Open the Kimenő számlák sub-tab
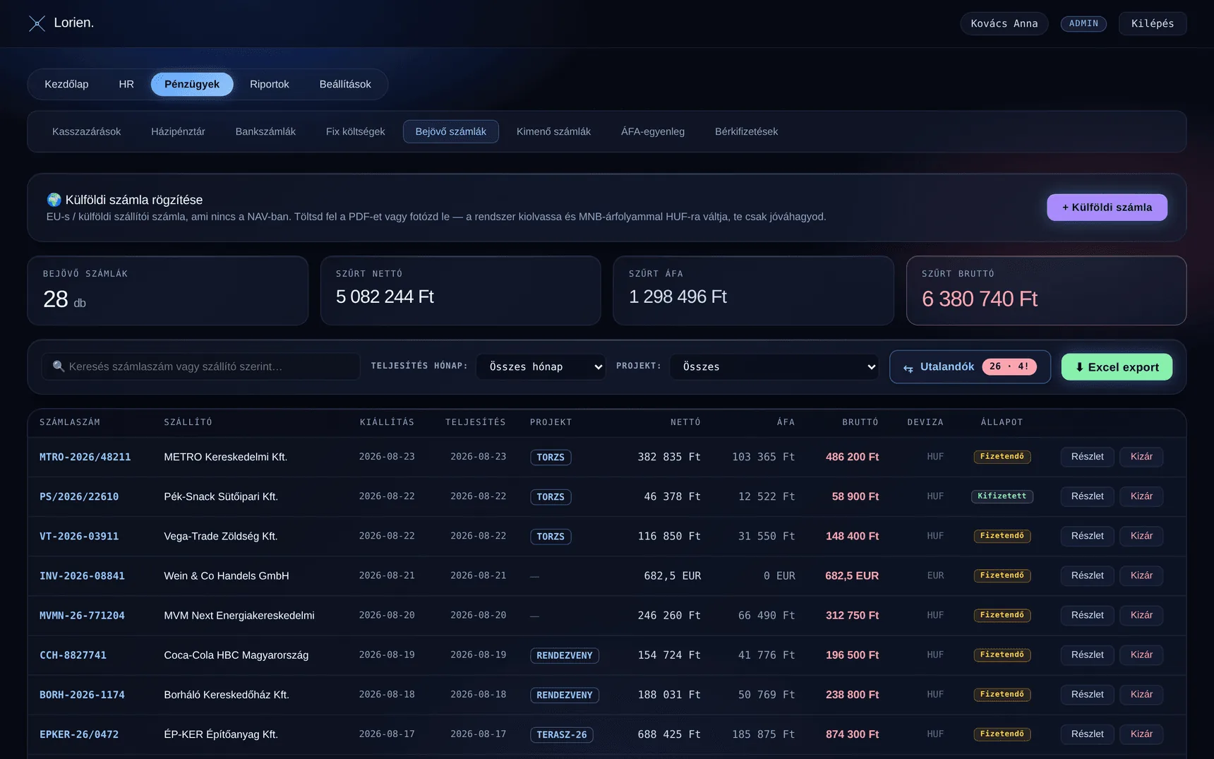This screenshot has width=1214, height=759. [553, 131]
